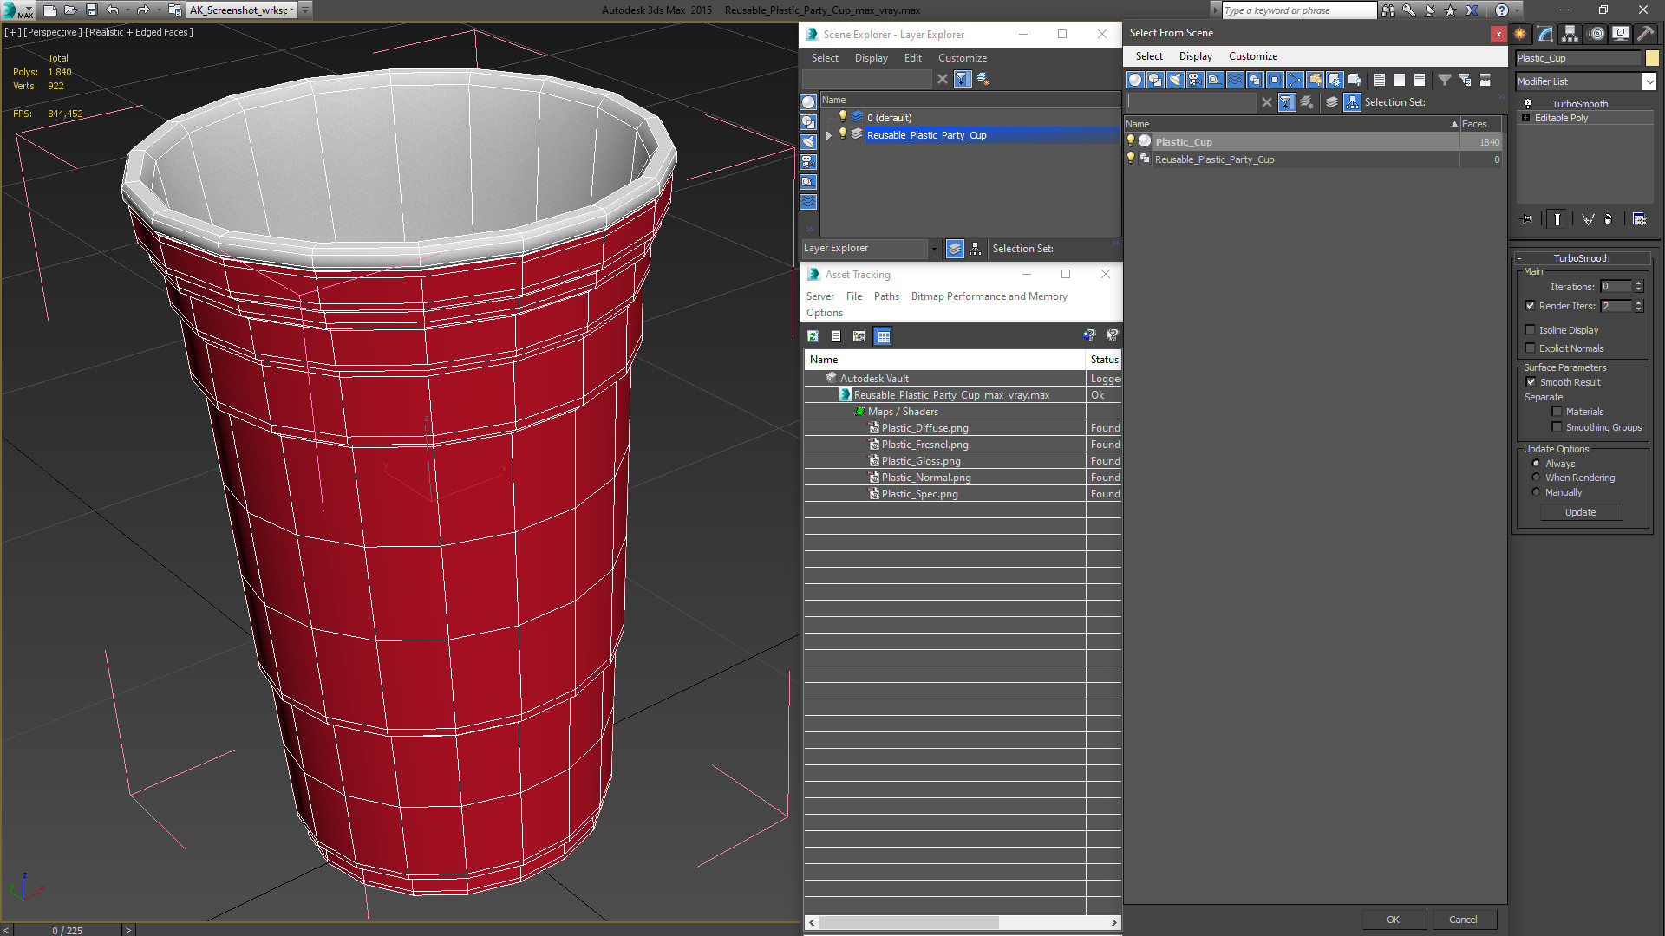This screenshot has height=936, width=1665.
Task: Open Select menu in Scene Explorer
Action: tap(825, 58)
